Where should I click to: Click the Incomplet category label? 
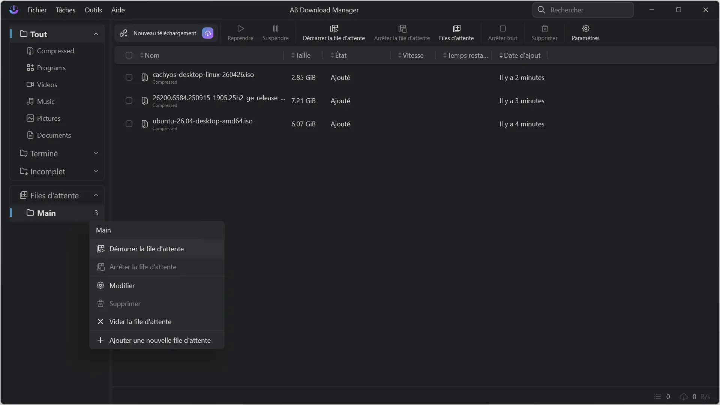(48, 171)
